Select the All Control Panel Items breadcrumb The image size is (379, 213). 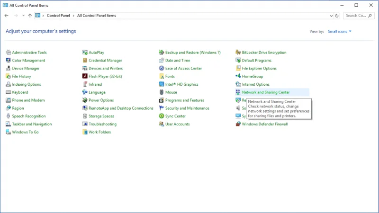coord(97,16)
